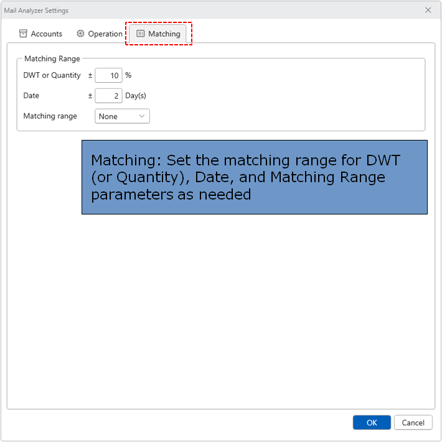Expand the Matching range chevron arrow
The width and height of the screenshot is (442, 442).
(x=142, y=116)
